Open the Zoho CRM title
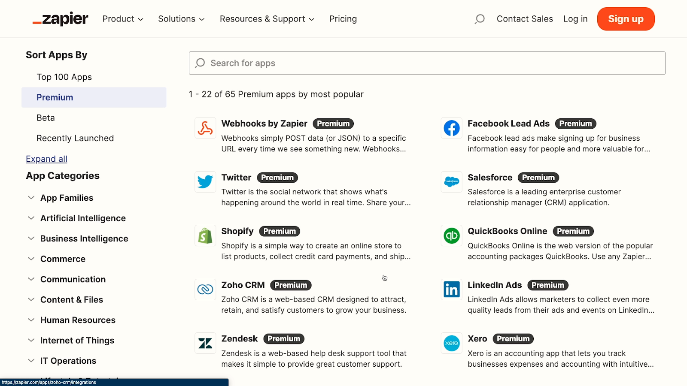 [x=243, y=285]
